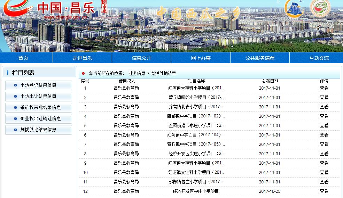Go to the 走进昌乐 navigation tab
This screenshot has height=198, width=343.
click(x=82, y=58)
